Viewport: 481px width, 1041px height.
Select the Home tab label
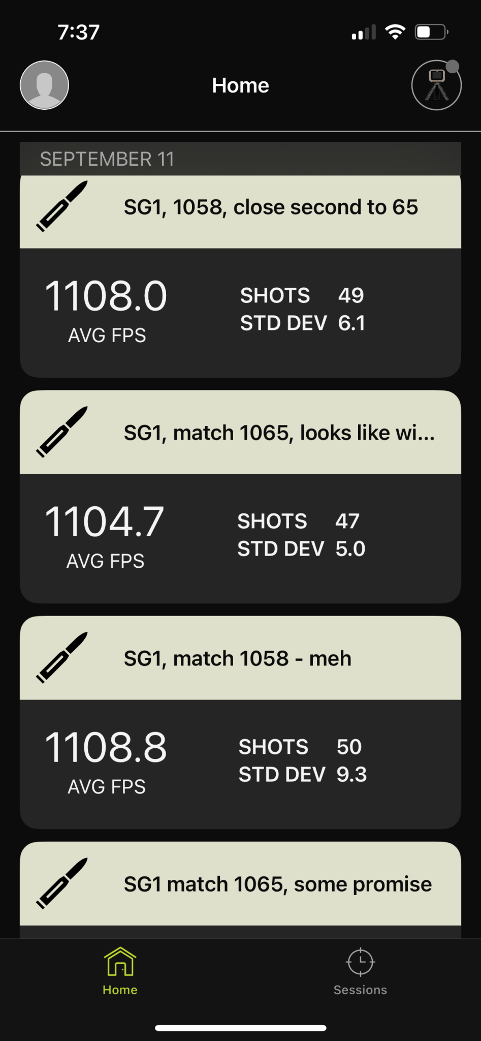[x=120, y=990]
